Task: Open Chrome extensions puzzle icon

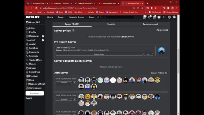Action: [x=168, y=8]
